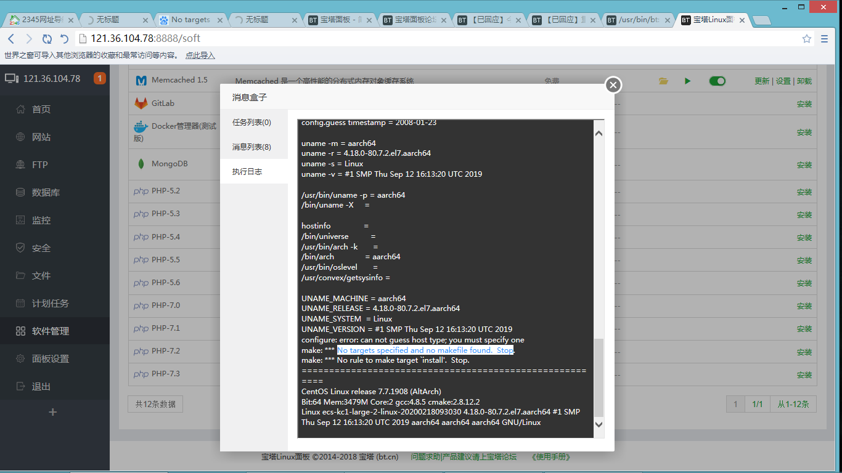The width and height of the screenshot is (842, 473).
Task: Click 安装 on the PHP-5.5 row
Action: click(804, 261)
